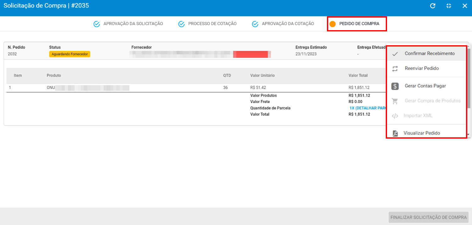Viewport: 472px width, 225px height.
Task: Click the N. Pedido label
Action: point(16,47)
